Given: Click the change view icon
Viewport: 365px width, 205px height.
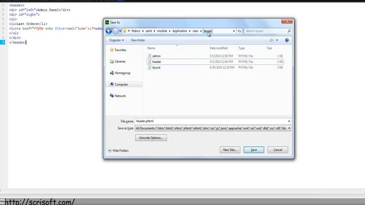Looking at the screenshot, I should (271, 40).
